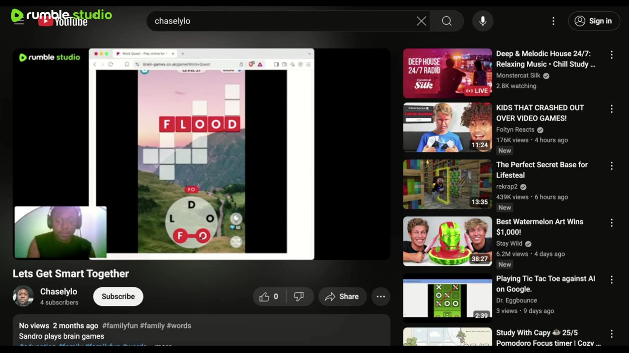The image size is (629, 353).
Task: Open options menu for Tic Tac Toe video
Action: (612, 279)
